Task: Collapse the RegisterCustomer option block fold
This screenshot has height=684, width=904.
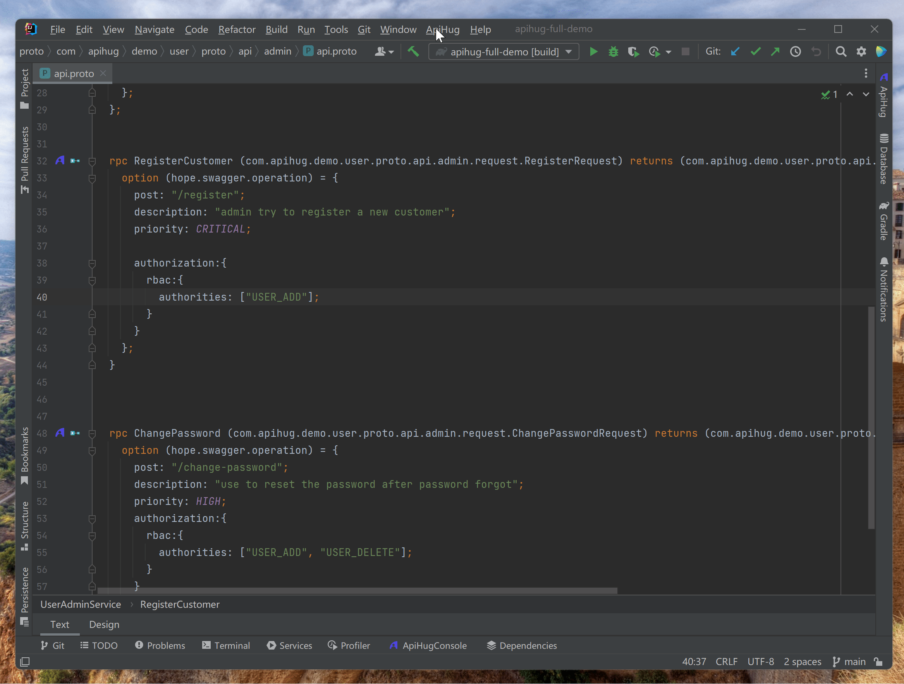Action: [92, 178]
